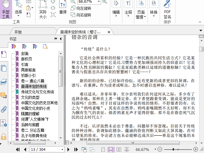This screenshot has height=153, width=204.
Task: Collapse the ribbon with the up chevron
Action: coord(200,22)
